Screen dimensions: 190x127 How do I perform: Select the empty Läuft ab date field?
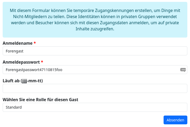(95, 88)
